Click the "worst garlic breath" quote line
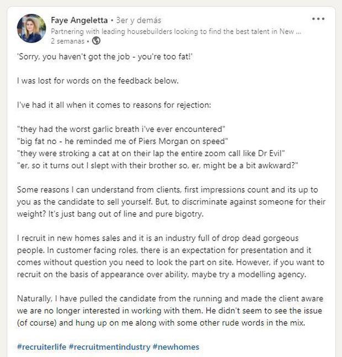This screenshot has height=357, width=342. tap(121, 129)
